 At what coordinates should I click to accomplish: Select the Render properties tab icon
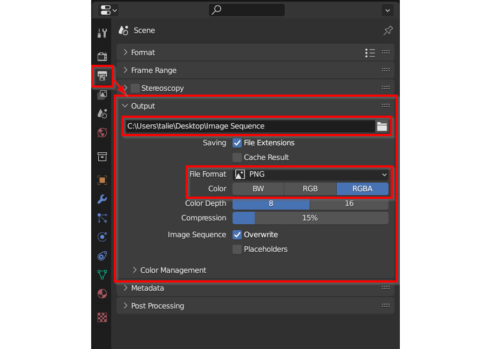click(102, 56)
